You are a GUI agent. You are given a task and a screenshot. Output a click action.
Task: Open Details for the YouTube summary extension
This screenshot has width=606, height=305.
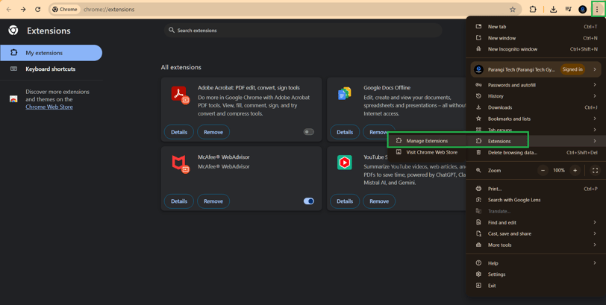[345, 201]
